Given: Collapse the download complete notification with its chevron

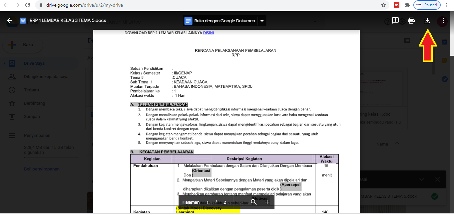Looking at the screenshot, I should (x=422, y=179).
